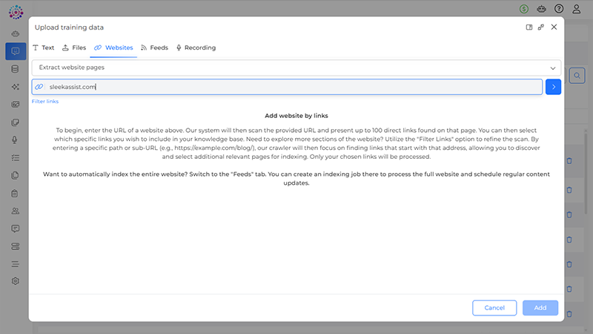Open the robot assistant icon in header
Viewport: 593px width, 334px height.
542,9
